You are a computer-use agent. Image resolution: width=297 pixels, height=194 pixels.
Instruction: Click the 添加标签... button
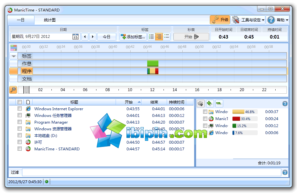tap(133, 37)
